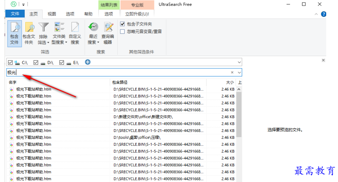
Task: Toggle the 包含子文件夹 checkbox
Action: coord(123,24)
